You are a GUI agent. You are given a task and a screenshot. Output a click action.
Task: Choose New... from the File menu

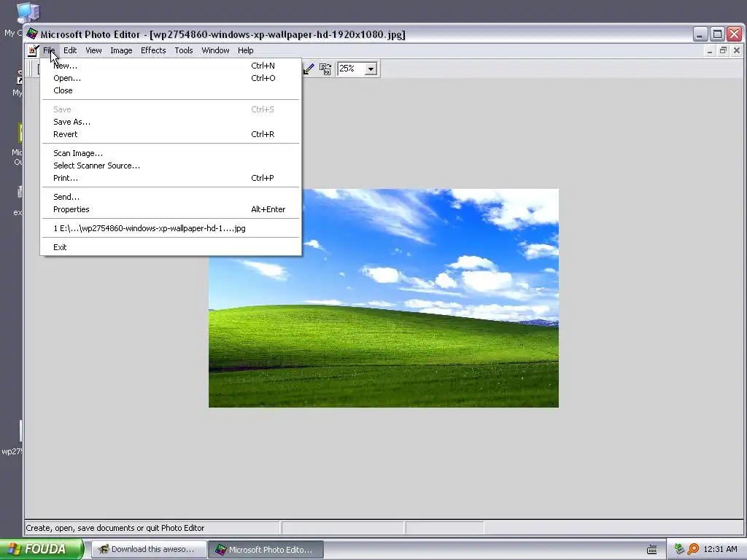(x=171, y=66)
